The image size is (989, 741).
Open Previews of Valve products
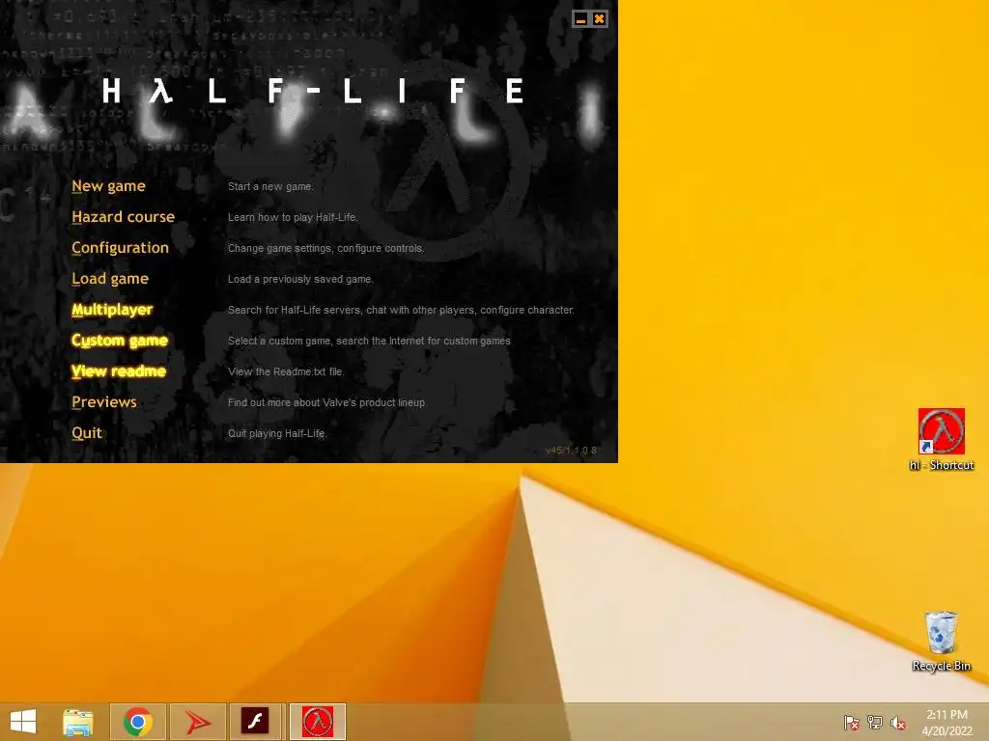[104, 402]
